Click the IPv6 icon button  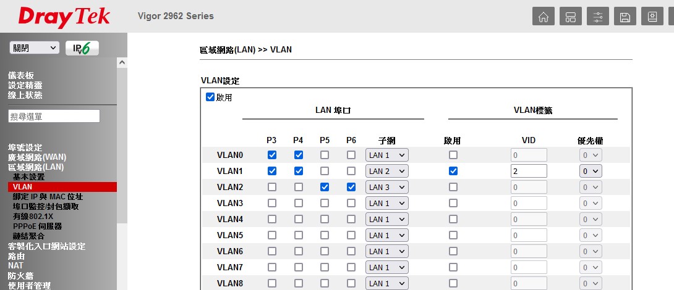point(82,48)
